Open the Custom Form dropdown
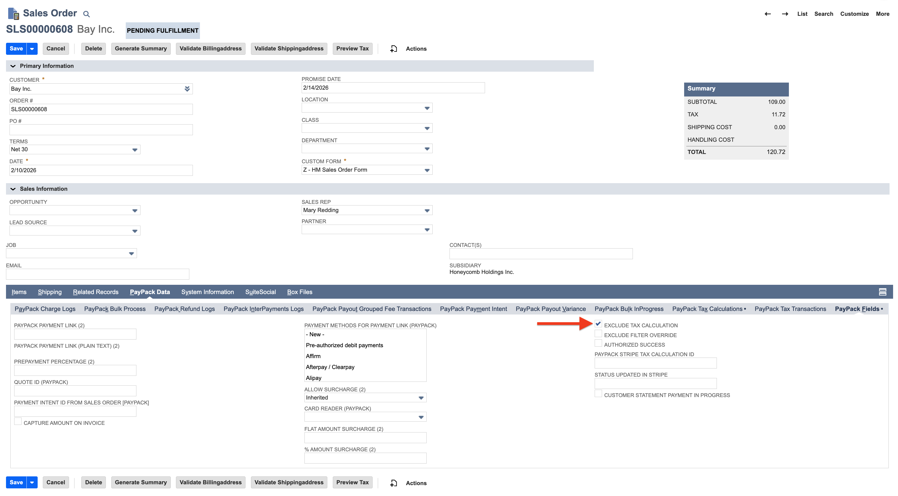The image size is (898, 496). tap(427, 170)
